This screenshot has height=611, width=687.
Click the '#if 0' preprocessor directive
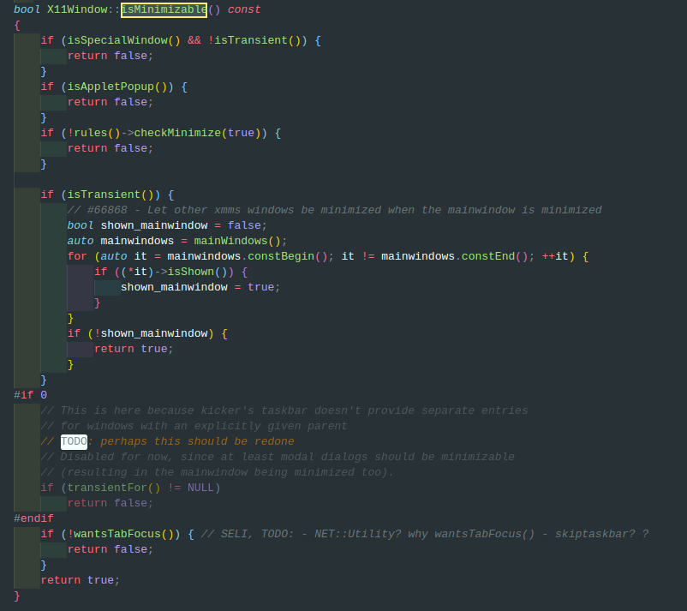(30, 395)
